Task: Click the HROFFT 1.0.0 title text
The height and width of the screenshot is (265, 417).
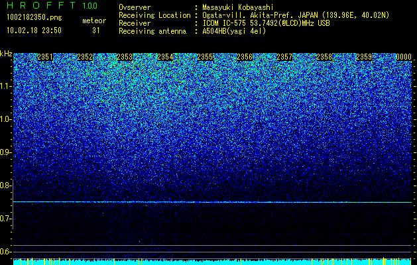Action: click(52, 5)
